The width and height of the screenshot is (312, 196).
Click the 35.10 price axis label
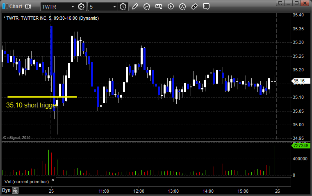pyautogui.click(x=298, y=97)
